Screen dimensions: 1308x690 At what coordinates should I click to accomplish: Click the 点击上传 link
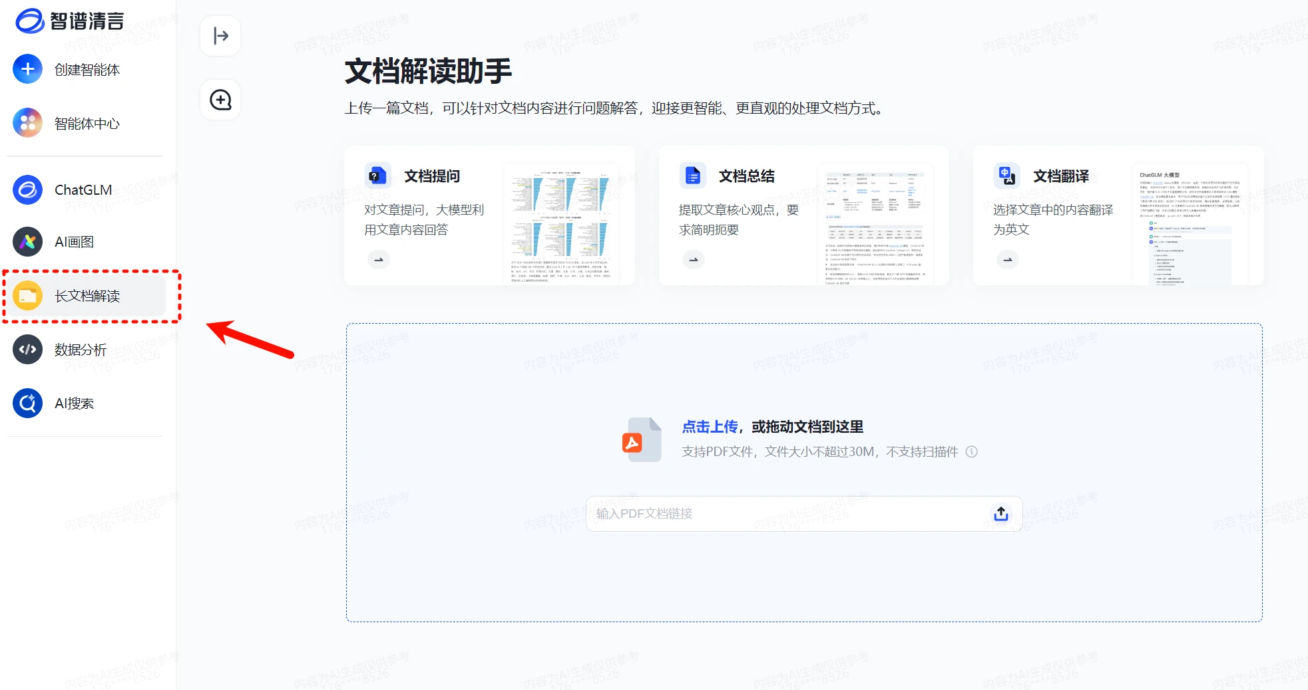point(710,427)
